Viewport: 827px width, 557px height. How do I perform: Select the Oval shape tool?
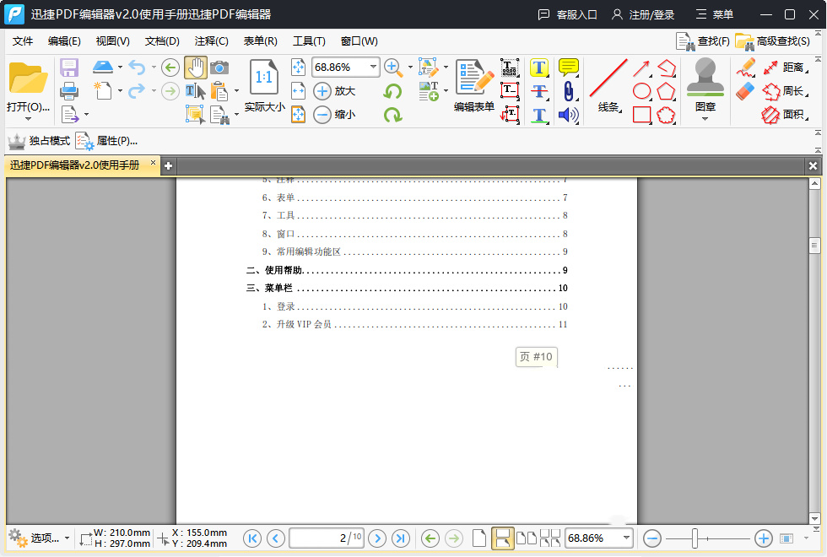pos(641,91)
